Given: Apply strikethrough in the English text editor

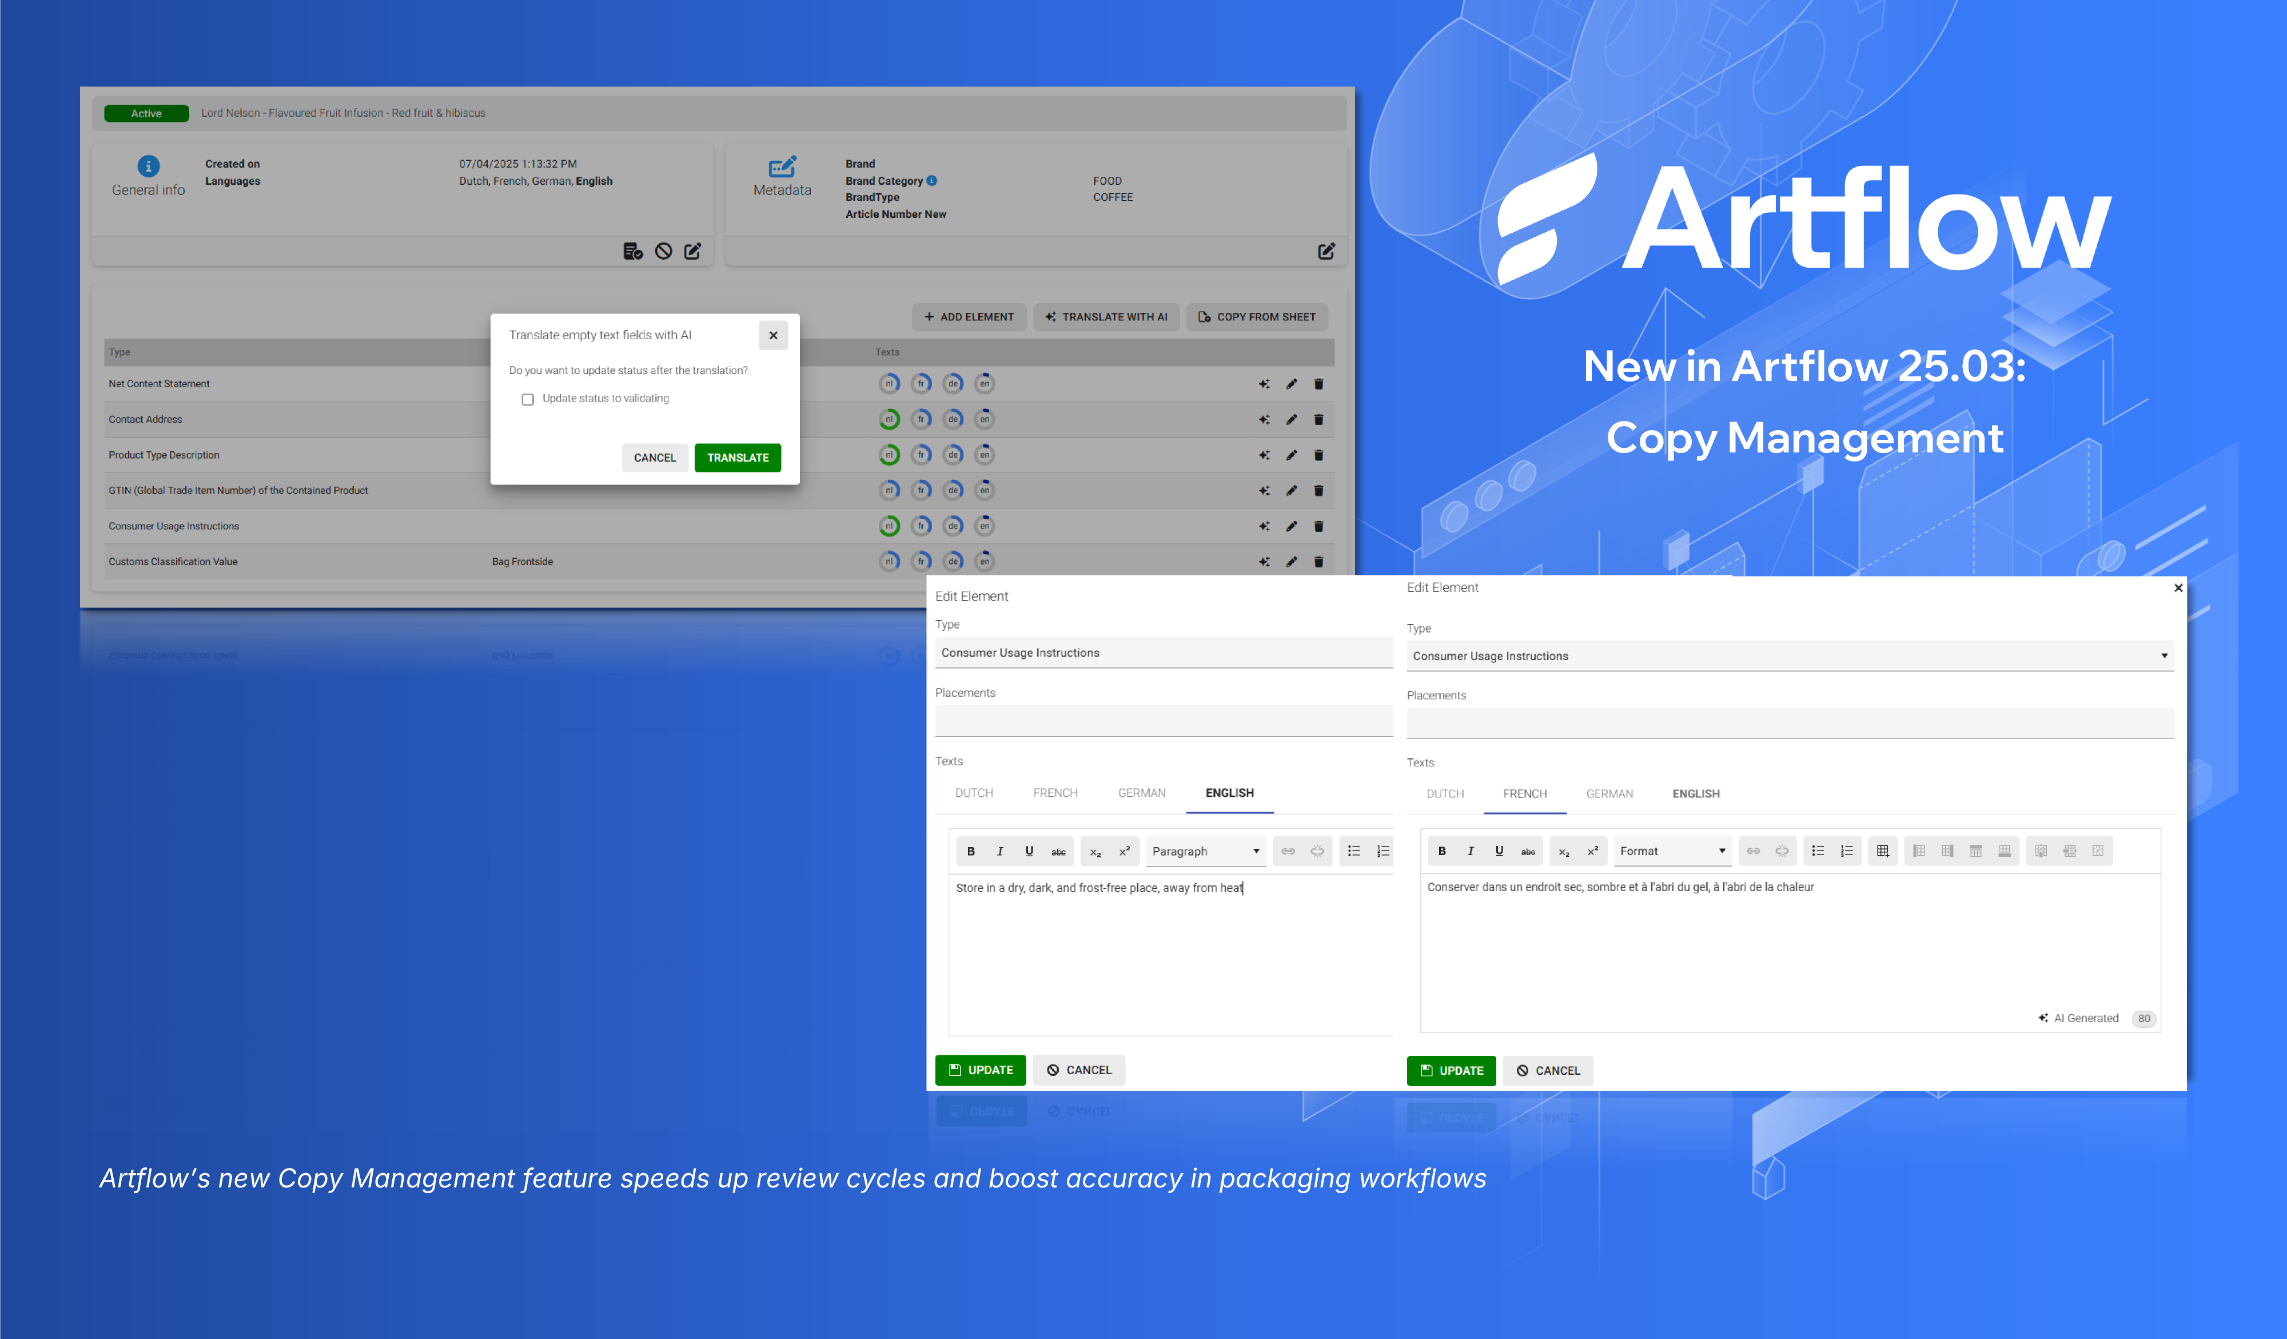Looking at the screenshot, I should pos(1058,851).
